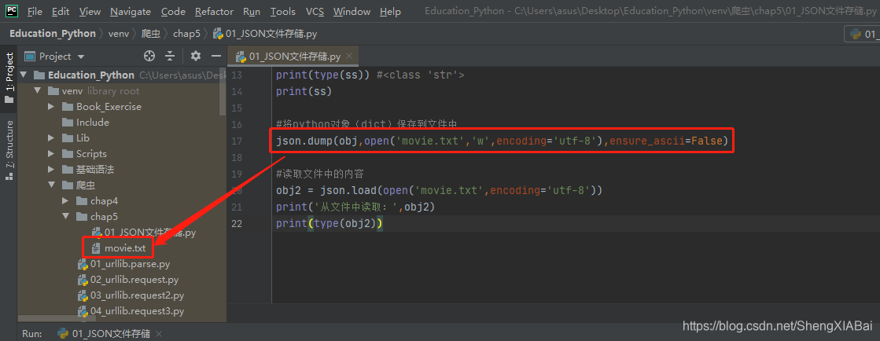
Task: Open the Refactor menu
Action: click(x=215, y=11)
